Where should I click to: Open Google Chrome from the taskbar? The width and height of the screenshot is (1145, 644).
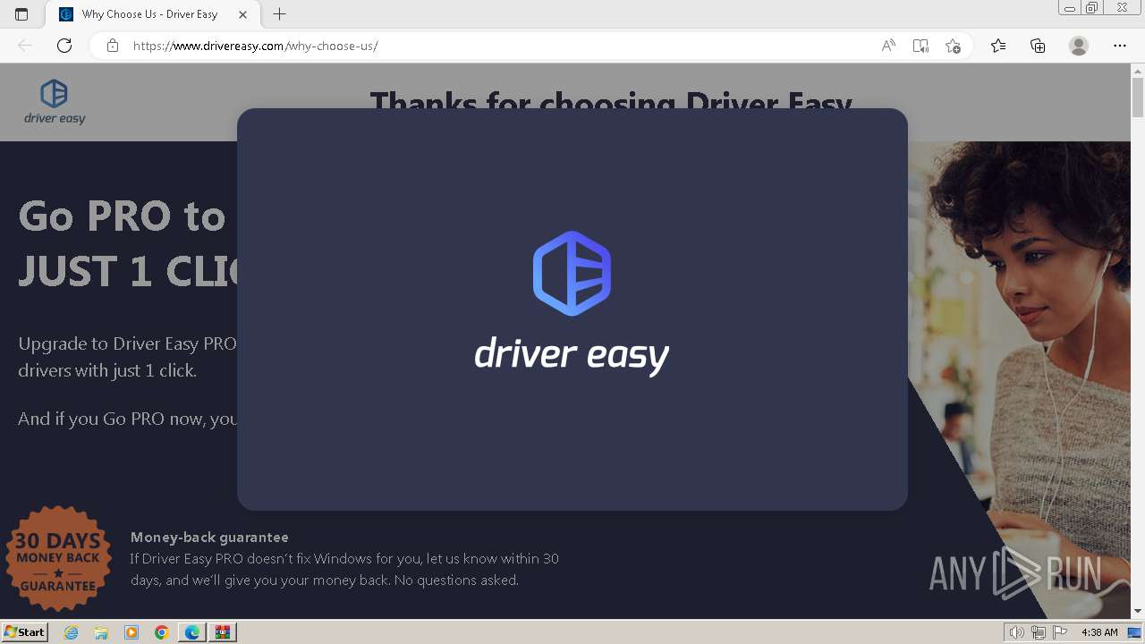(x=161, y=632)
